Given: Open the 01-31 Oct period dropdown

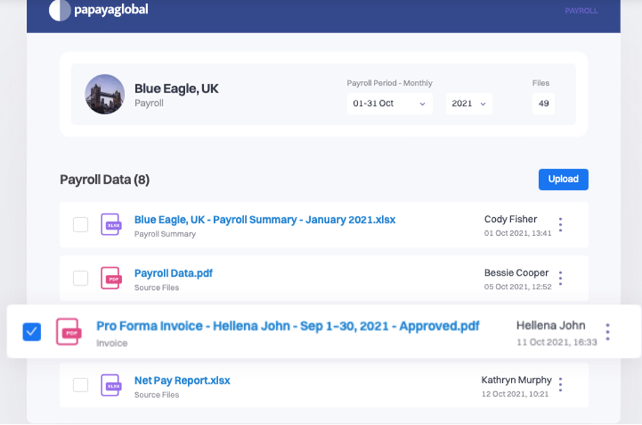Looking at the screenshot, I should click(x=389, y=104).
